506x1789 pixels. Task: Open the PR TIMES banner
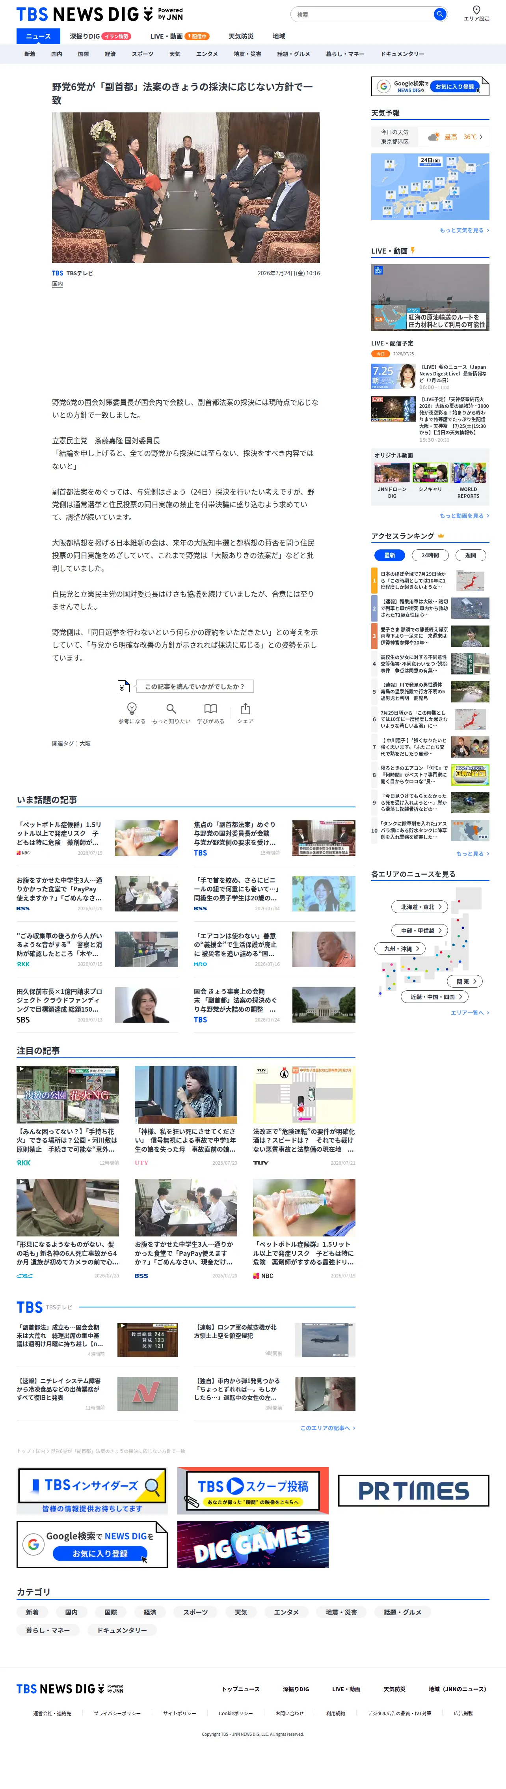pos(414,1490)
